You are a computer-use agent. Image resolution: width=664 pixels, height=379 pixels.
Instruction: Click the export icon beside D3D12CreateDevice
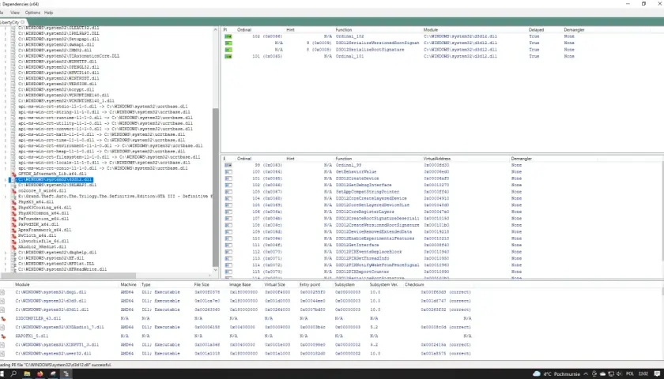click(228, 178)
